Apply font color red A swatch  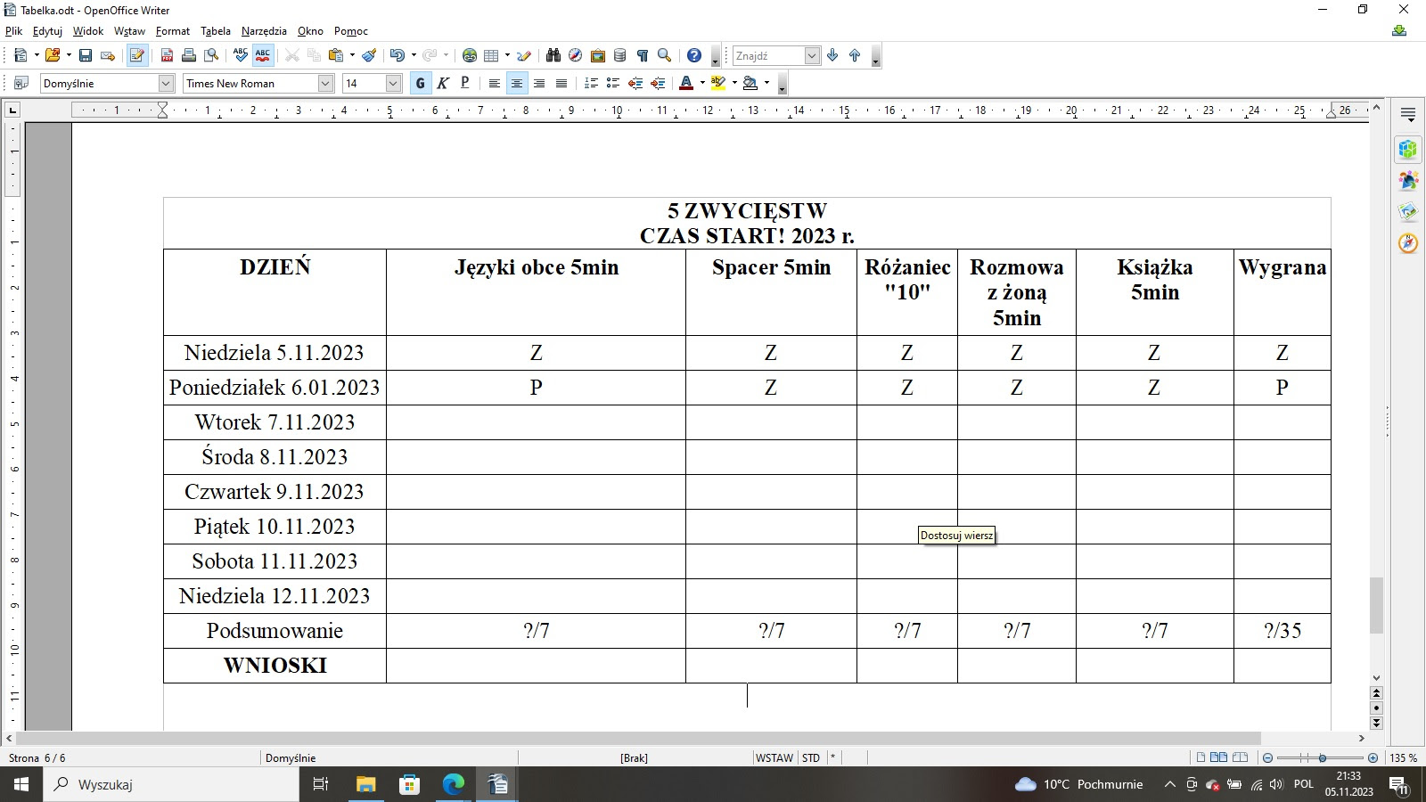click(686, 83)
